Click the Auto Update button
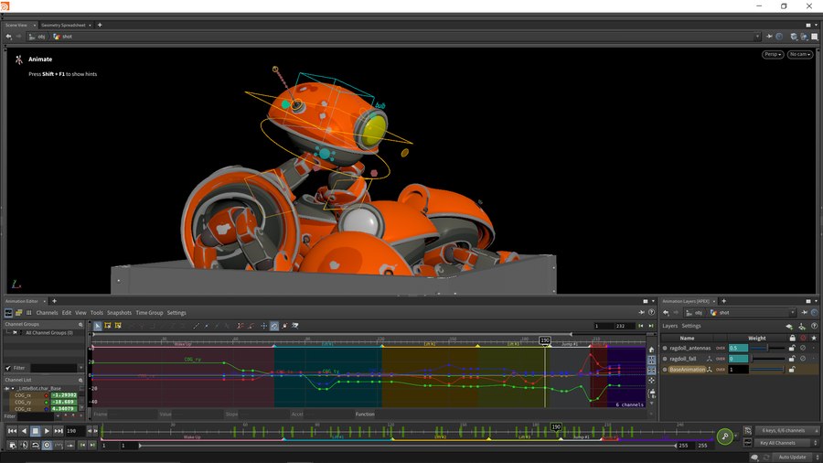The width and height of the screenshot is (823, 463). (792, 457)
